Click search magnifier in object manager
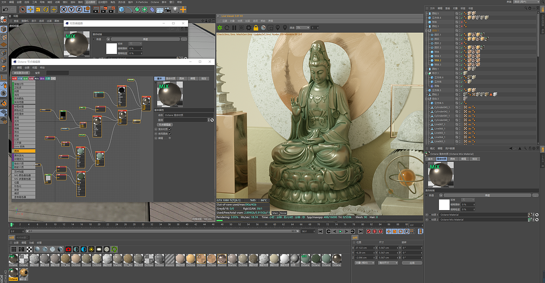This screenshot has width=545, height=283. click(x=525, y=8)
